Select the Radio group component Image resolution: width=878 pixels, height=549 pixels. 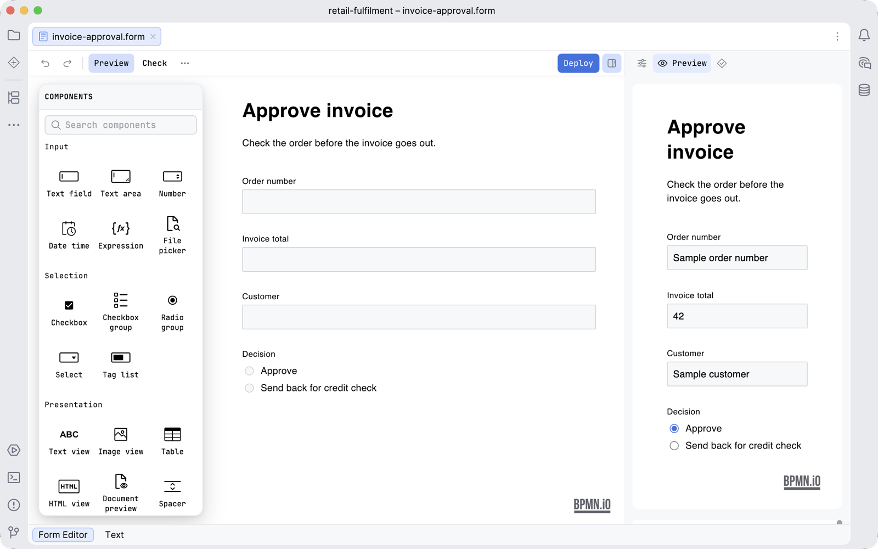tap(172, 312)
